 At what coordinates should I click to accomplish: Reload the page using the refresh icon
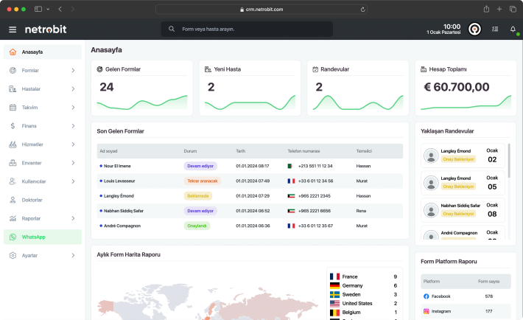(x=363, y=9)
